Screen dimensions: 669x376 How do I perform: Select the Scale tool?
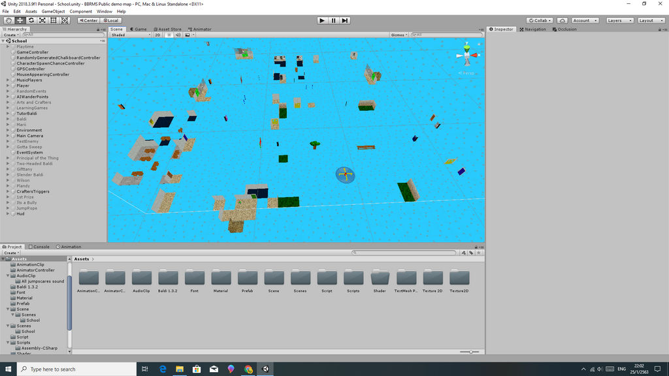click(x=42, y=20)
